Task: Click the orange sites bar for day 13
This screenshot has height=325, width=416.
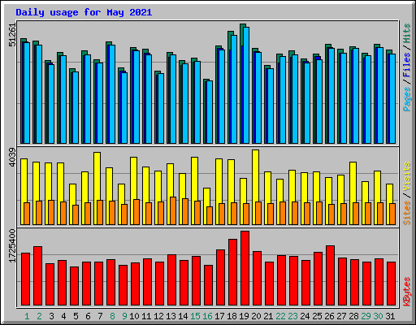Action: (x=173, y=210)
